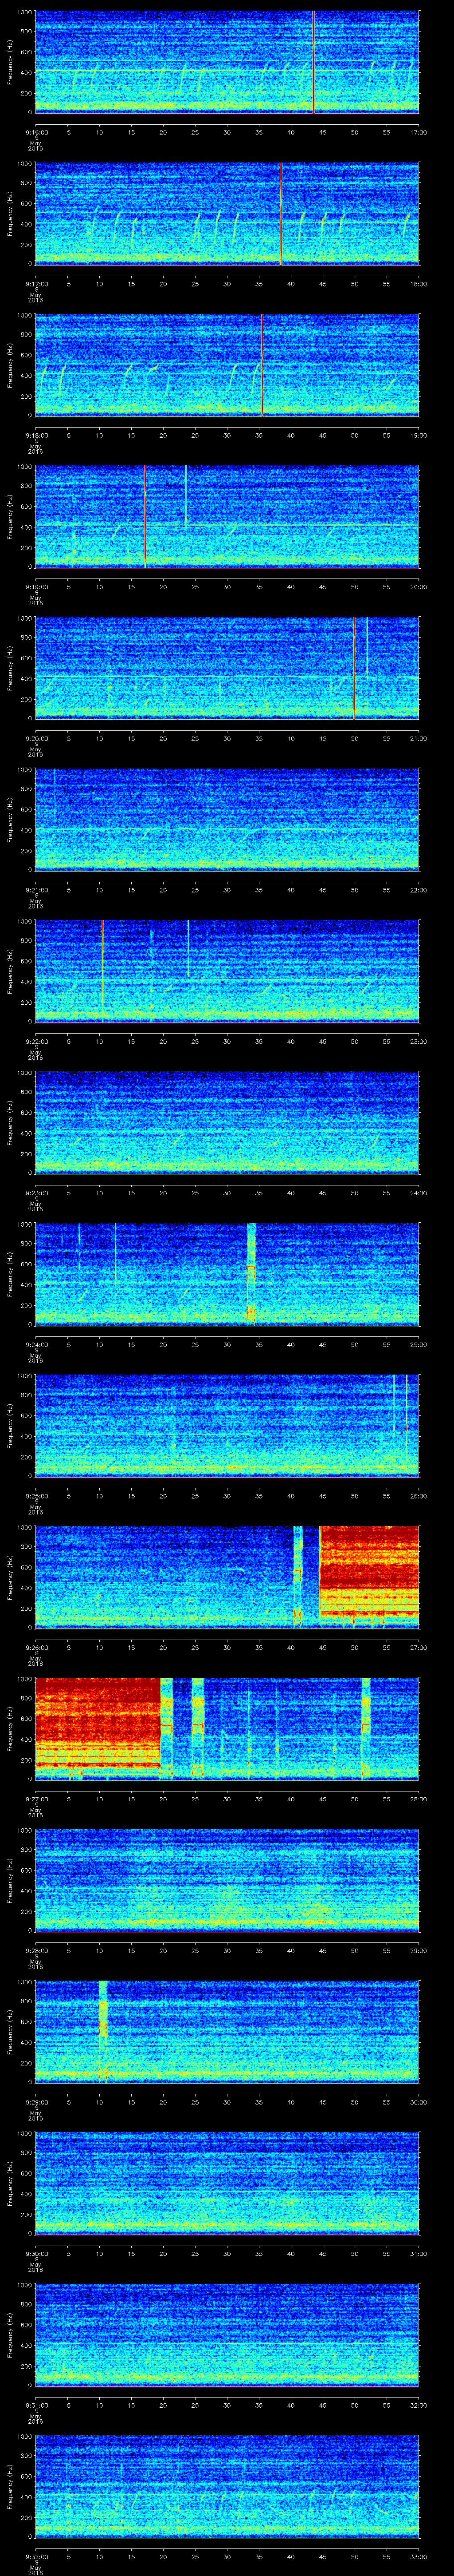Click the 19:00 end time label
Screen dimensions: 454x2576
point(418,435)
